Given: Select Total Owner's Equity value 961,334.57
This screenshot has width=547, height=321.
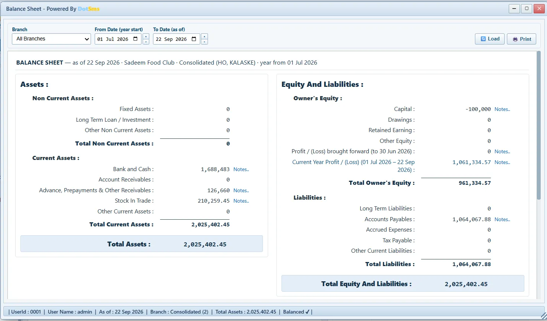Looking at the screenshot, I should [475, 183].
